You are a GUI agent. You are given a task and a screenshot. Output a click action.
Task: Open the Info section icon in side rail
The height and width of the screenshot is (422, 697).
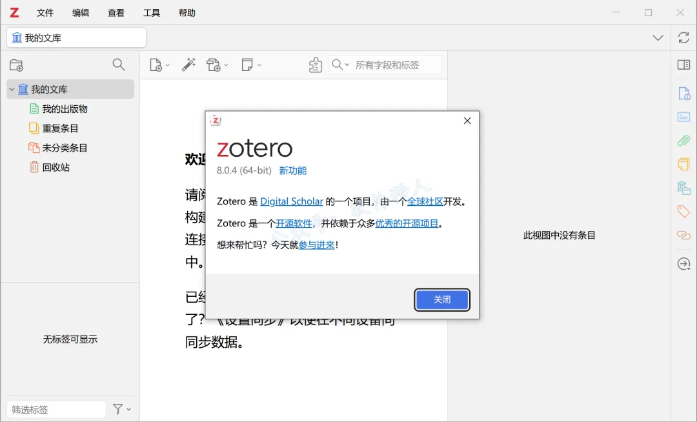(683, 94)
